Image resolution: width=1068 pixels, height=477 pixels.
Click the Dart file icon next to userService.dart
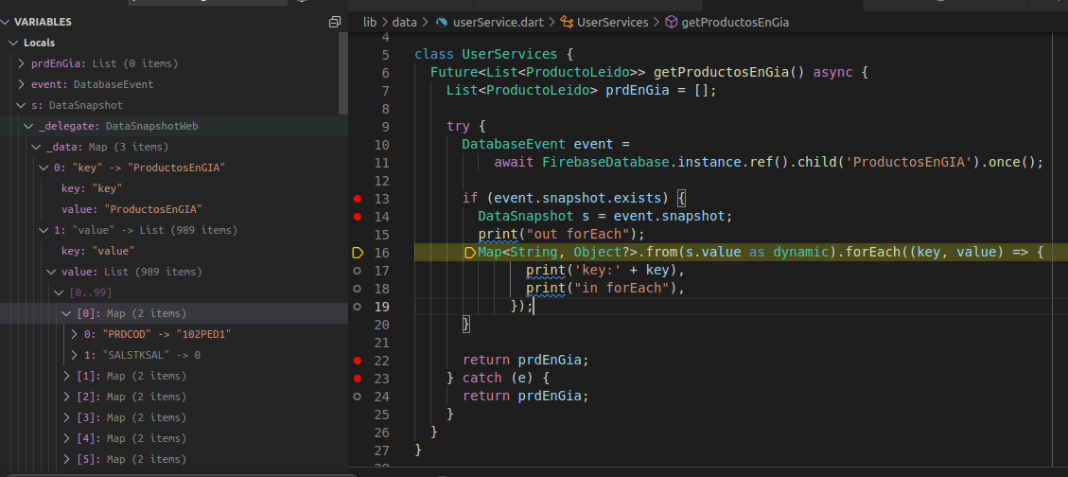(x=442, y=22)
